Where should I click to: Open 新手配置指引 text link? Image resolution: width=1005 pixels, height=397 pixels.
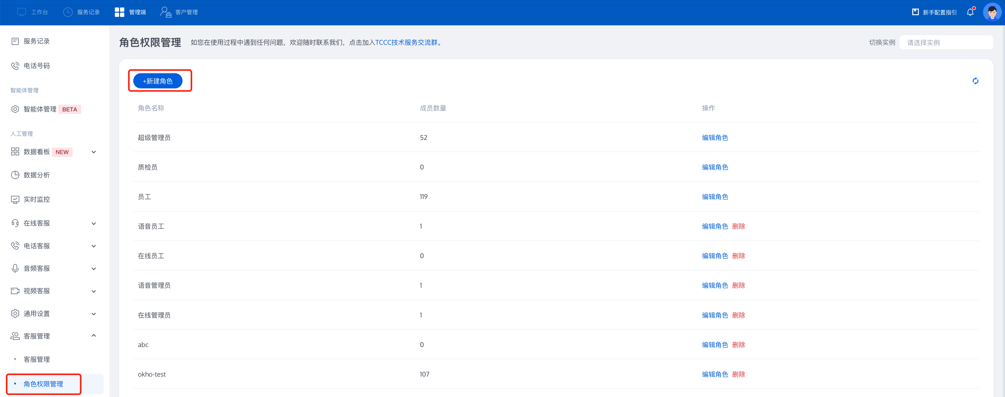(x=940, y=13)
